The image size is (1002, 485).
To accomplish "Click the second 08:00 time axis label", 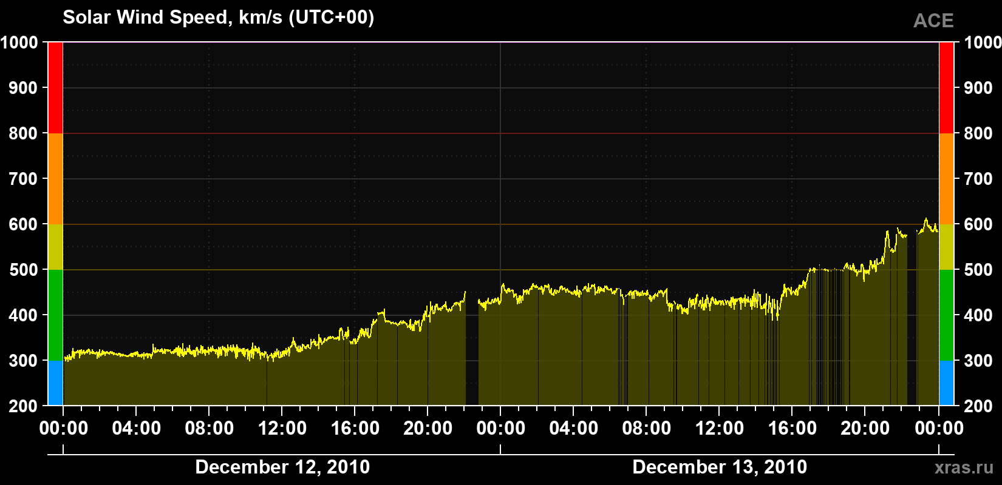I will [647, 429].
